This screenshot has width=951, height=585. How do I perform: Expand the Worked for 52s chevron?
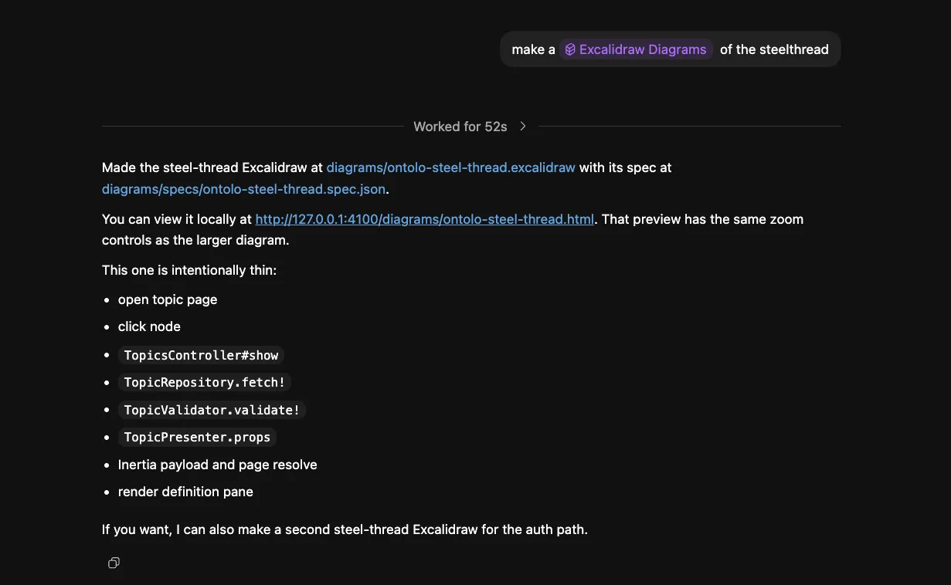point(523,127)
